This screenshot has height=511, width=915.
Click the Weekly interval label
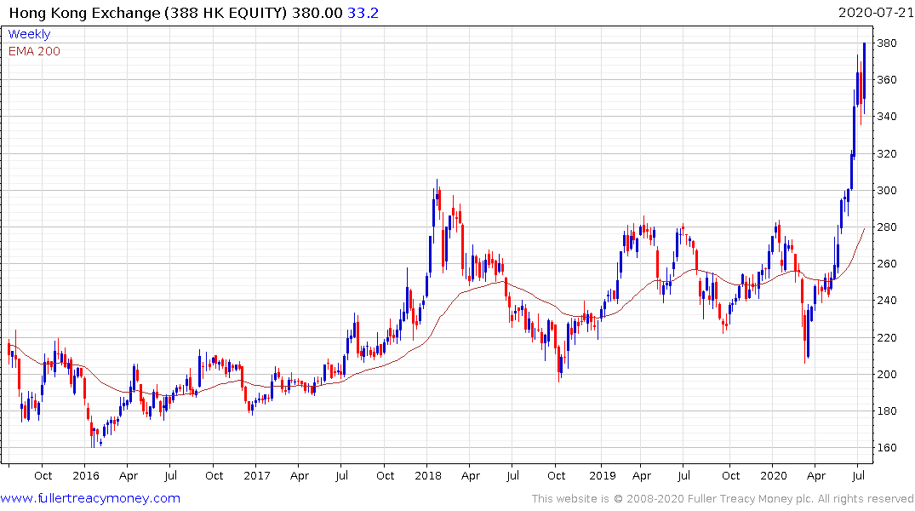29,34
